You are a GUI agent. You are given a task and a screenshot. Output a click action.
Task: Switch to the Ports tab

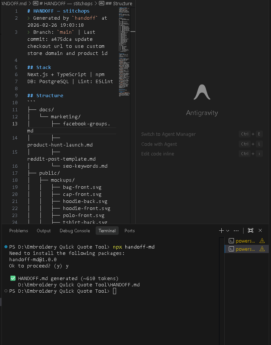[x=129, y=231]
